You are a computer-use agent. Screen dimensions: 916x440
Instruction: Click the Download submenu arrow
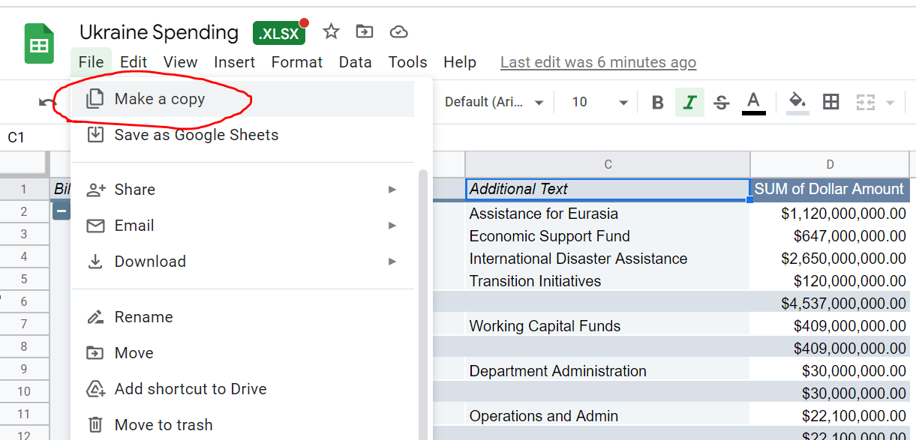coord(392,262)
